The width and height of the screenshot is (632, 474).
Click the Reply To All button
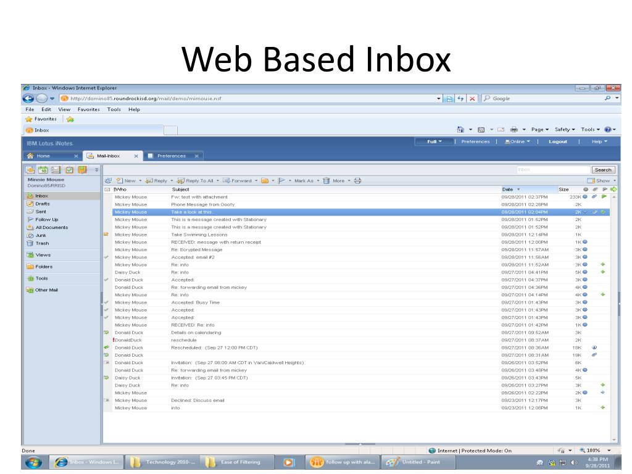(x=195, y=181)
